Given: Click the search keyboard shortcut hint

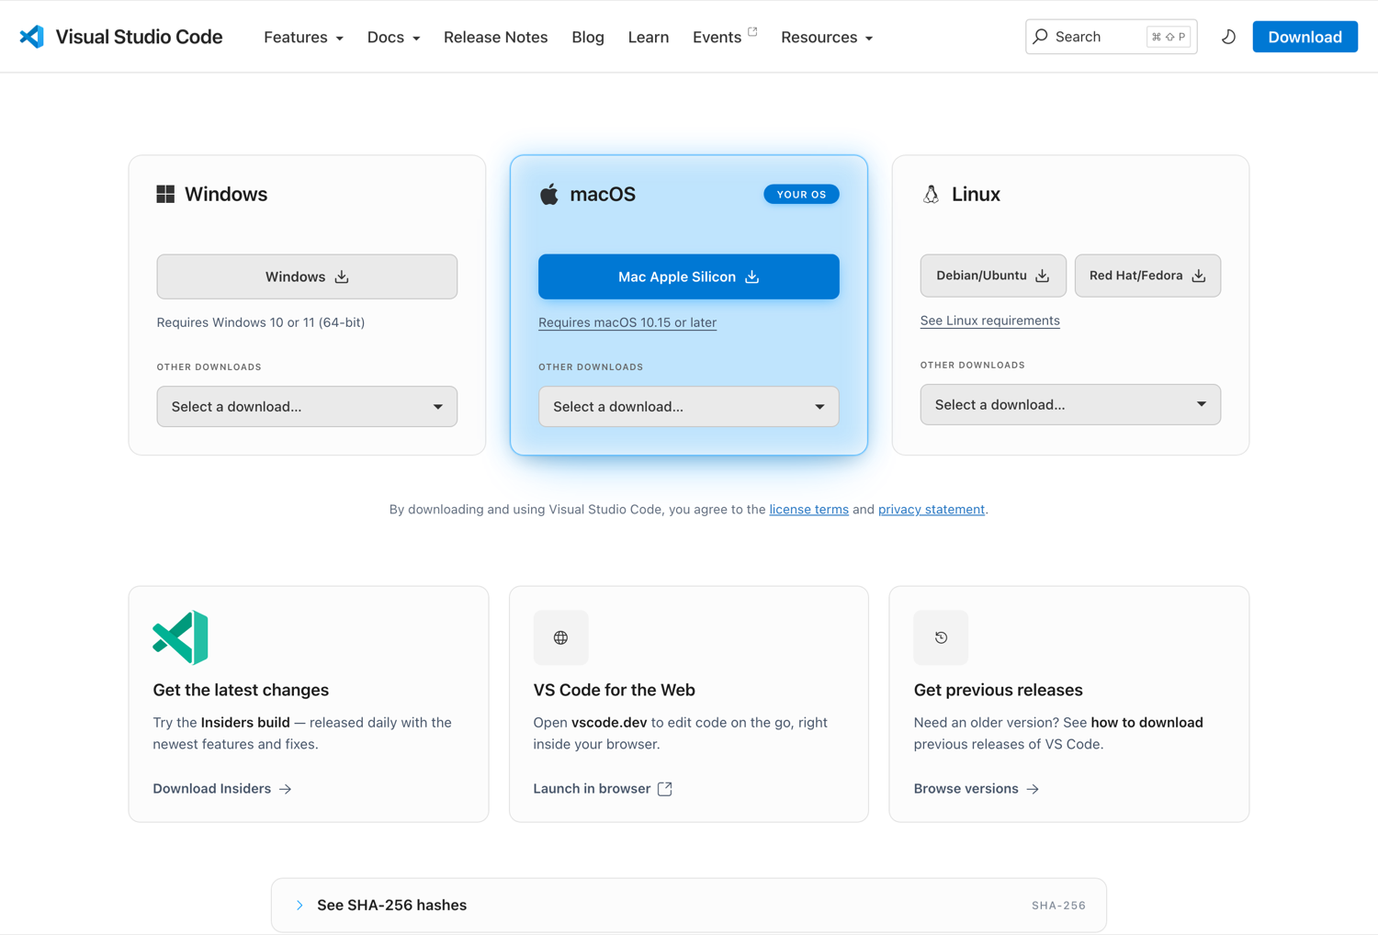Looking at the screenshot, I should 1169,37.
